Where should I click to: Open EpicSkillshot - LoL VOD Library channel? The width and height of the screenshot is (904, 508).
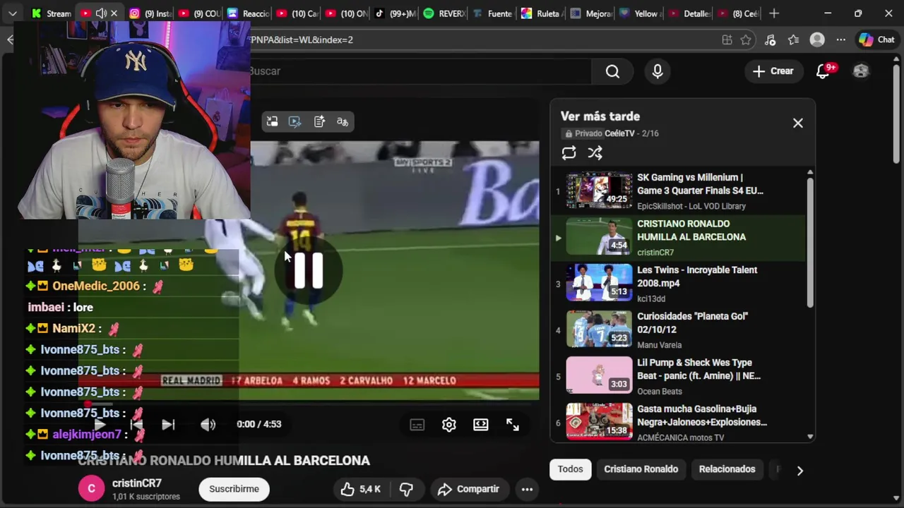(691, 206)
